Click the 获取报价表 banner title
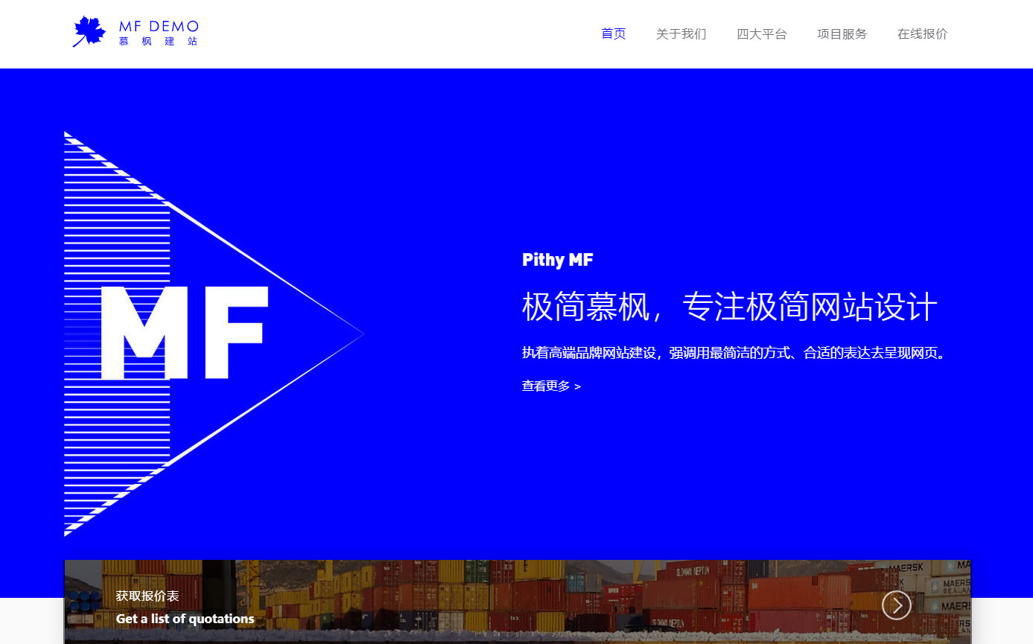Image resolution: width=1033 pixels, height=644 pixels. [x=147, y=596]
